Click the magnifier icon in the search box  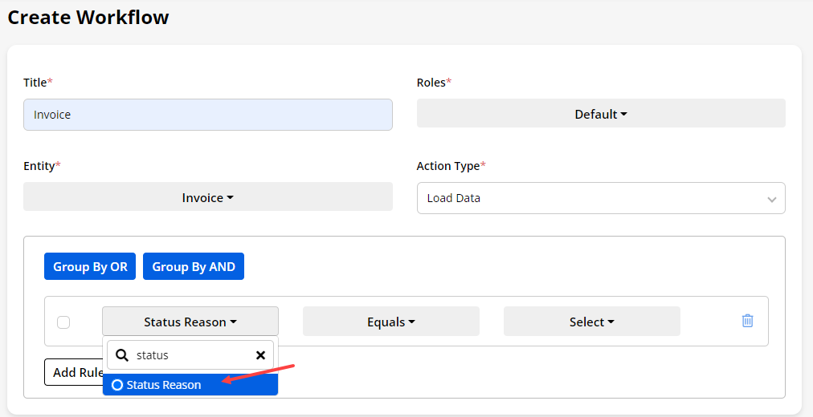click(x=122, y=354)
